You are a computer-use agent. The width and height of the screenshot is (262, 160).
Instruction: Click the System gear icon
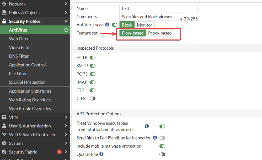[4, 143]
